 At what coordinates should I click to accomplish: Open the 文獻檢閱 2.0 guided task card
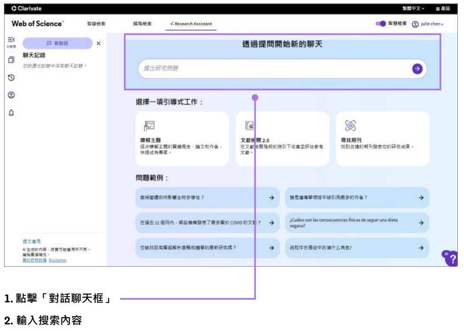click(282, 139)
